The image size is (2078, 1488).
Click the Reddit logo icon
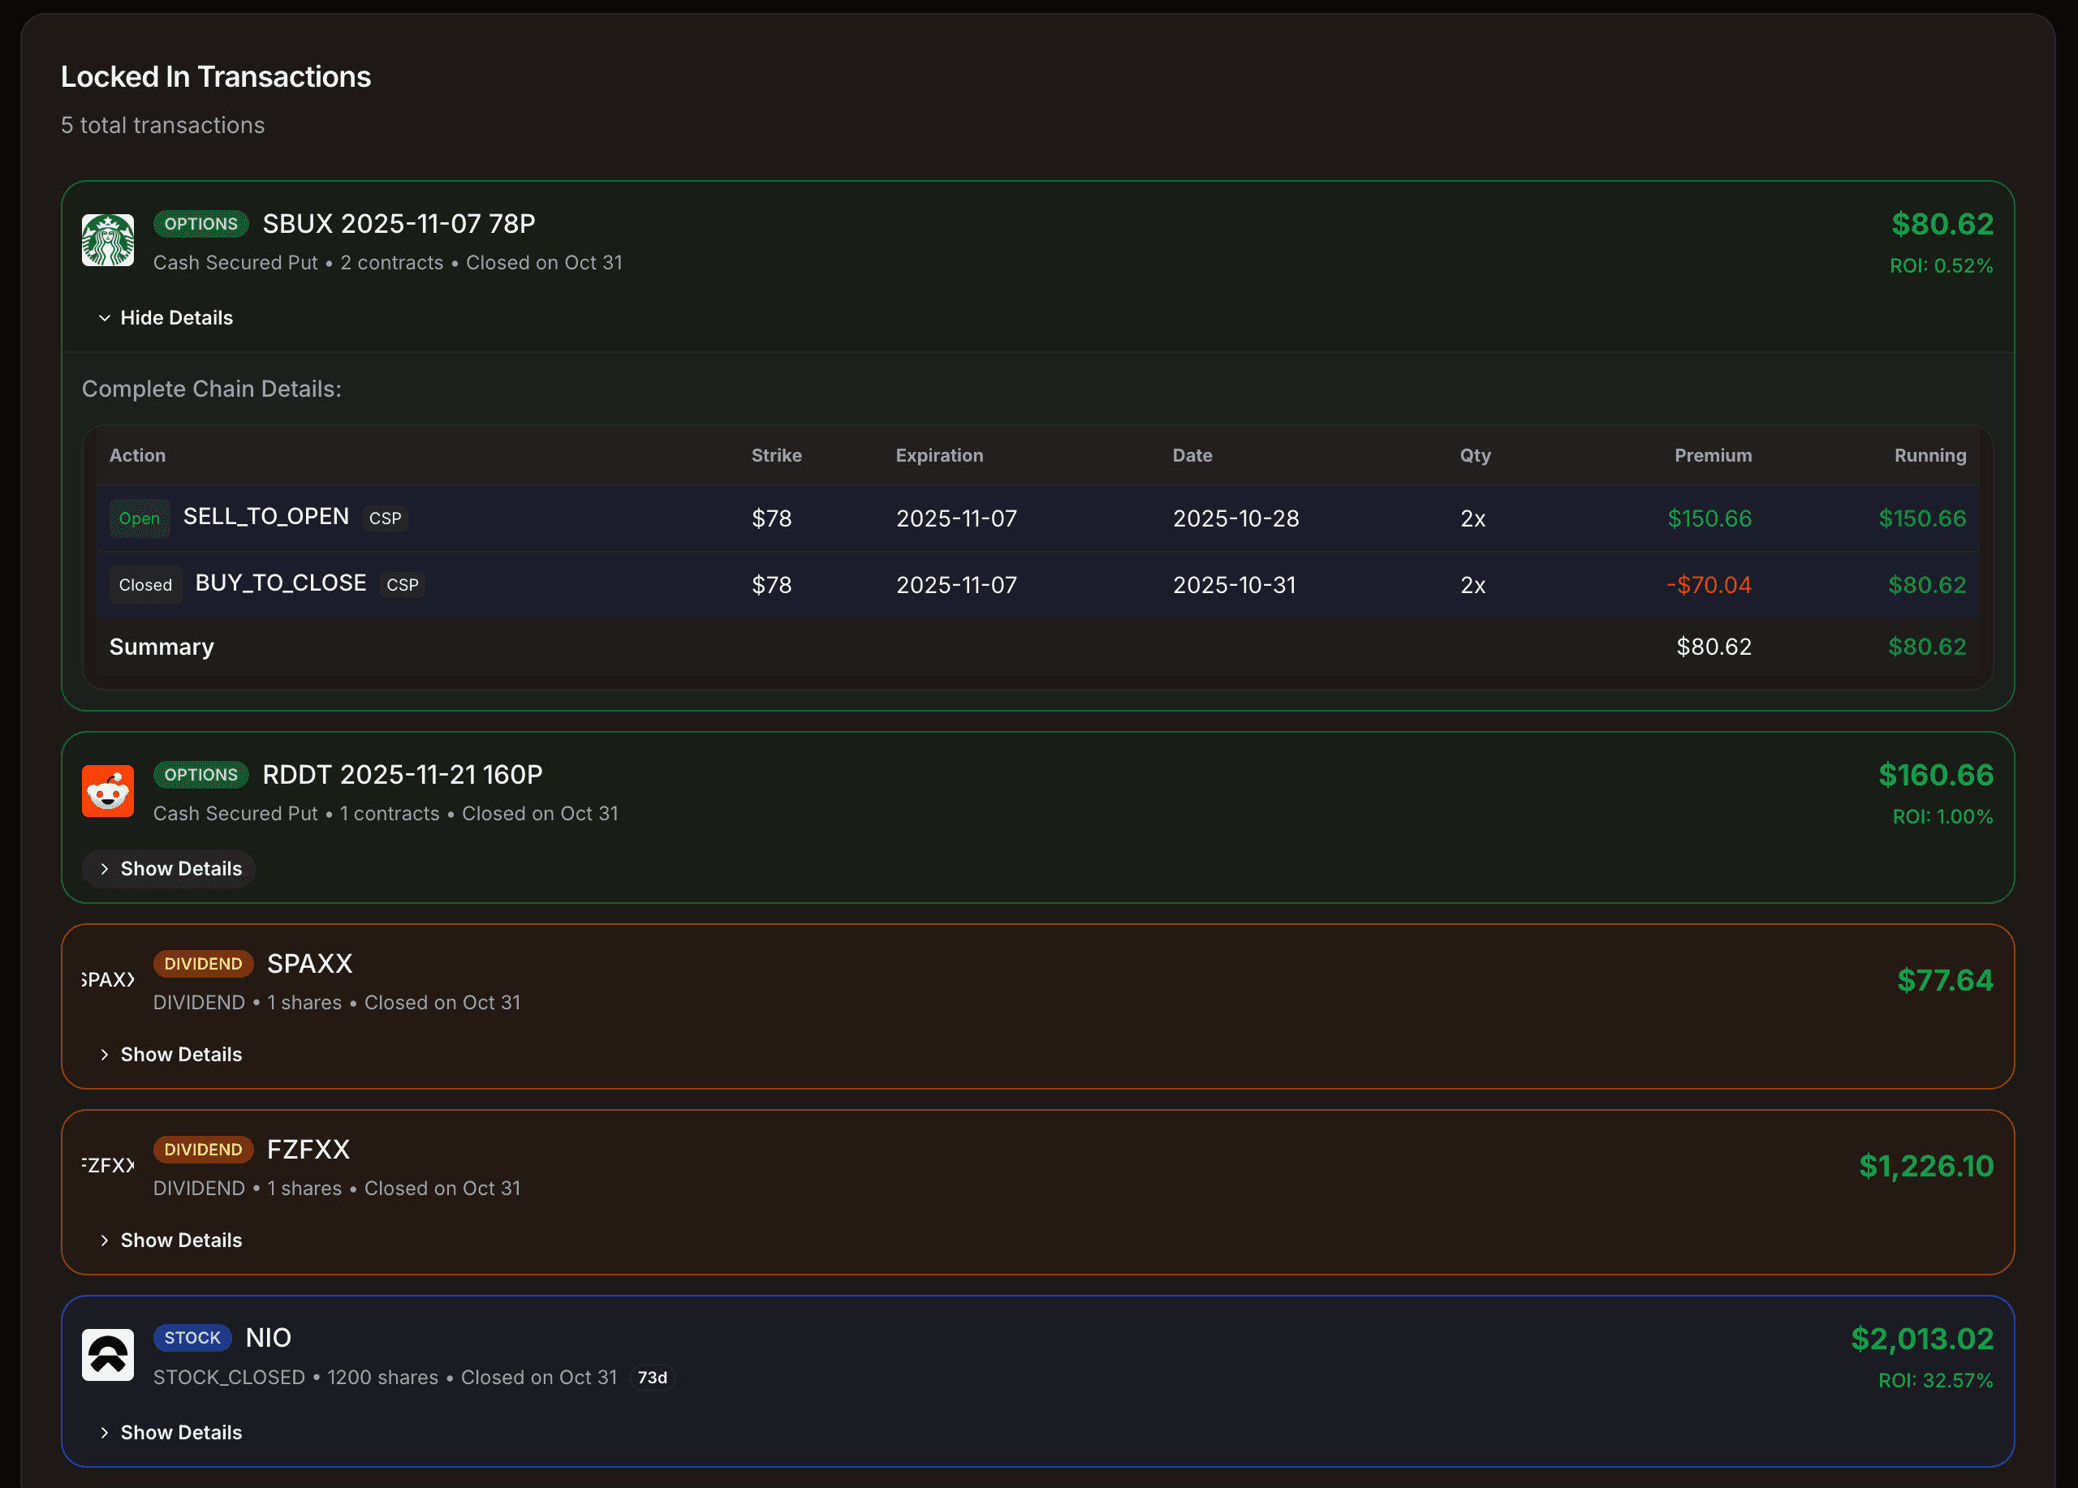pos(107,791)
